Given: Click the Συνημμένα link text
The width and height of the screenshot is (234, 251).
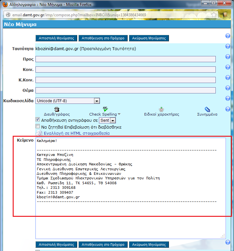Looking at the screenshot, I should (207, 114).
